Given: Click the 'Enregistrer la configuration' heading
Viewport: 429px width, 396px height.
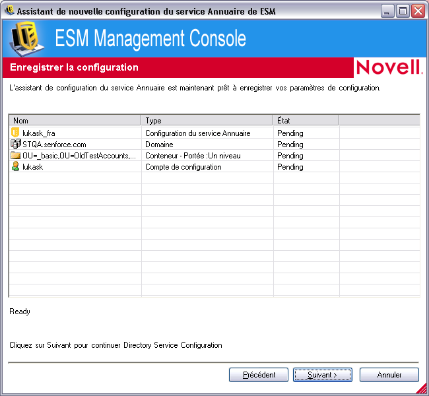Looking at the screenshot, I should point(74,67).
